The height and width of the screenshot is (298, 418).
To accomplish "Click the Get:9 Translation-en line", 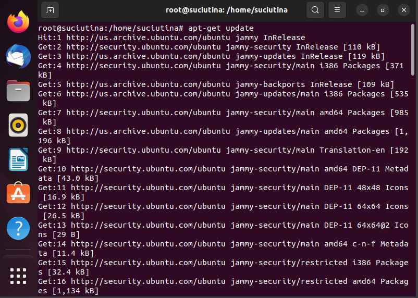I will 223,155.
